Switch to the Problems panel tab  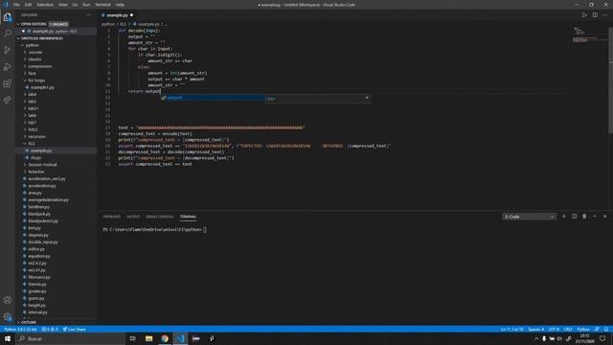coord(112,217)
